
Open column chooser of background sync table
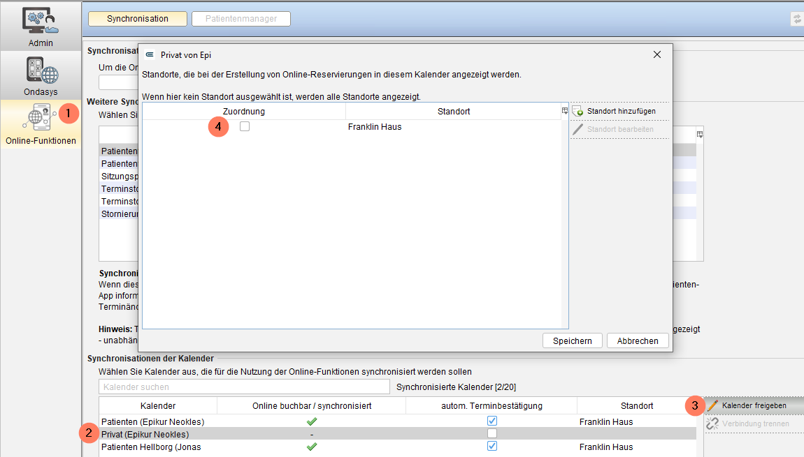coord(700,134)
